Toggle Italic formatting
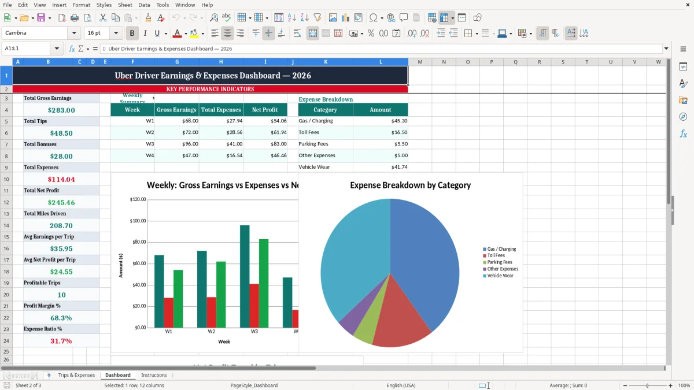Image resolution: width=694 pixels, height=390 pixels. coord(145,34)
